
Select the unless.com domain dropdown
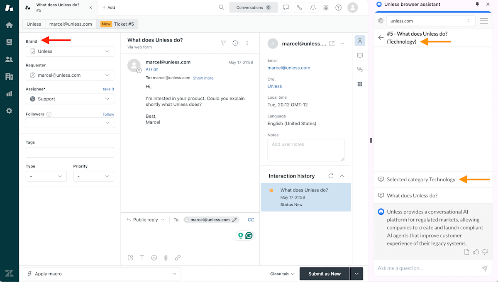click(431, 21)
